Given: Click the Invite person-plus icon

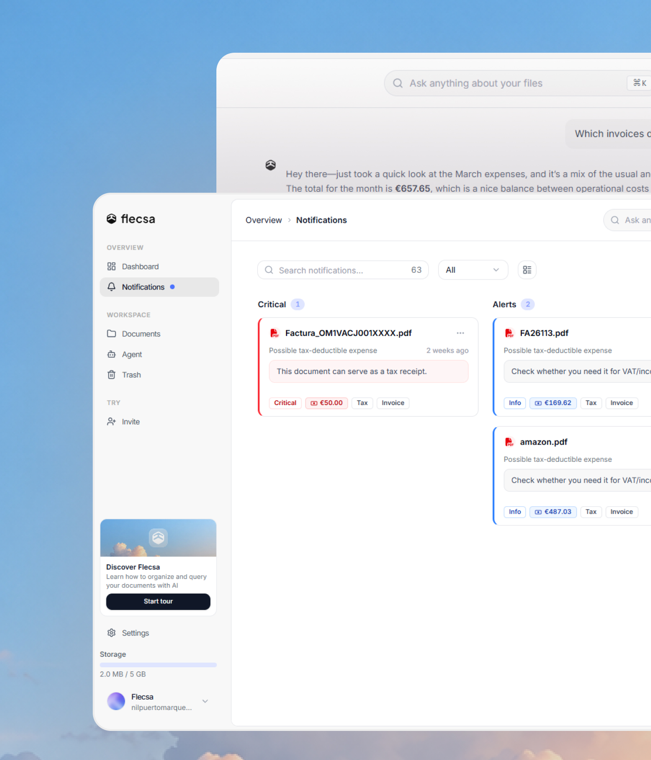Looking at the screenshot, I should click(111, 421).
